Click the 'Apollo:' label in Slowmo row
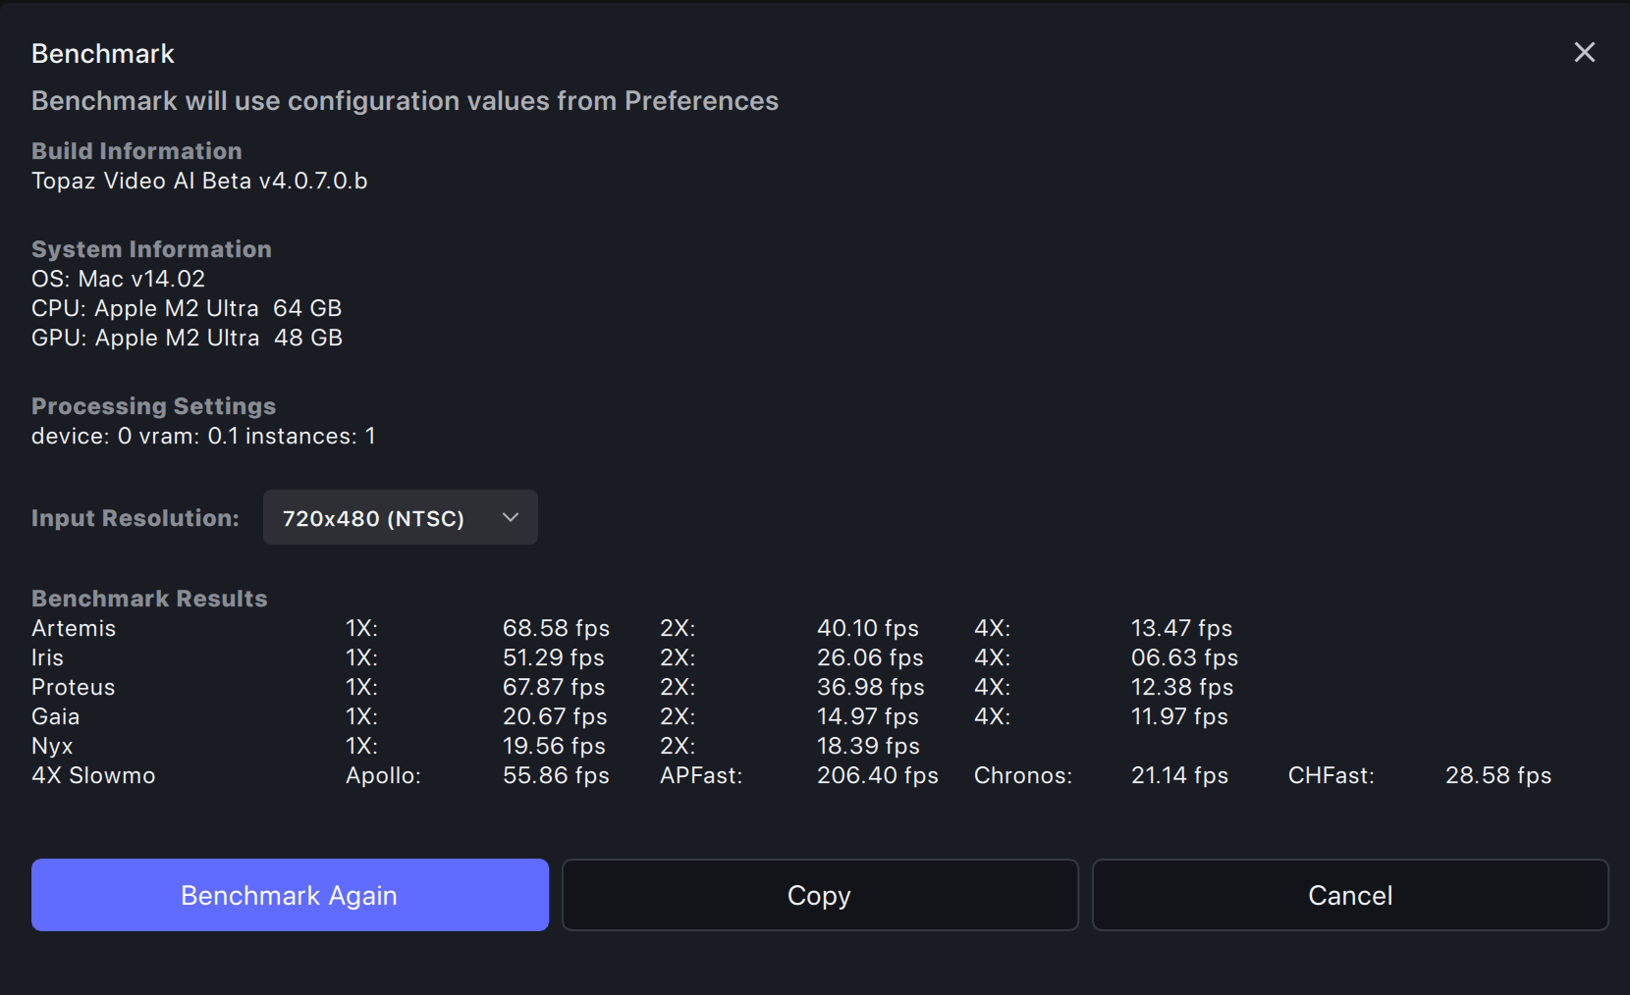This screenshot has height=995, width=1630. point(383,775)
